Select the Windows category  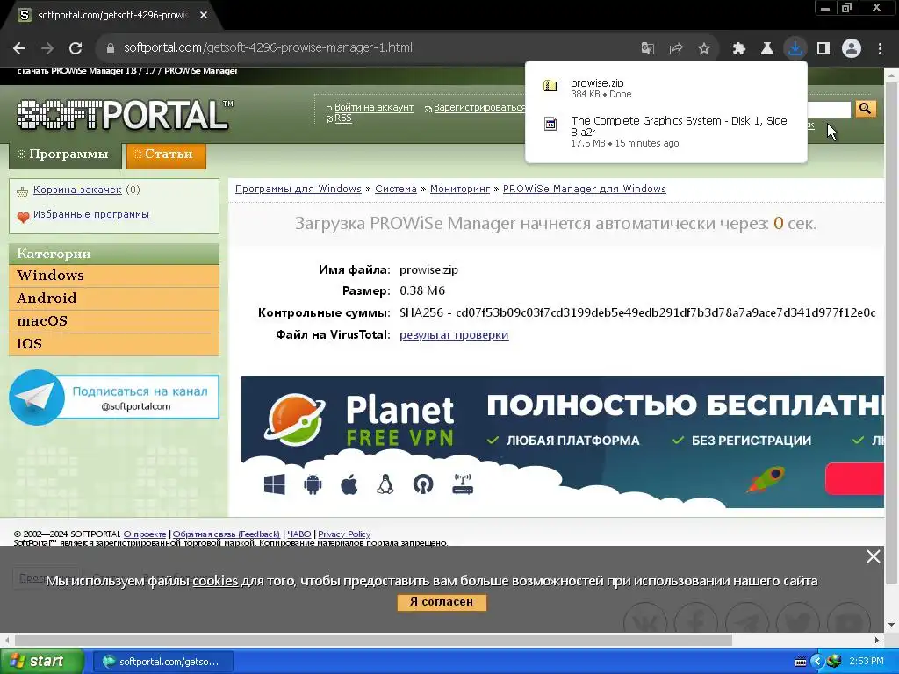coord(114,276)
